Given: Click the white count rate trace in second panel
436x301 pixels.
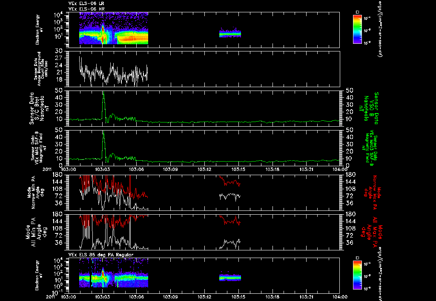Looking at the screenshot, I should click(113, 72).
